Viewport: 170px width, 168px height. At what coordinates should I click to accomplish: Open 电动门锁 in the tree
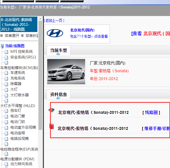(18, 122)
